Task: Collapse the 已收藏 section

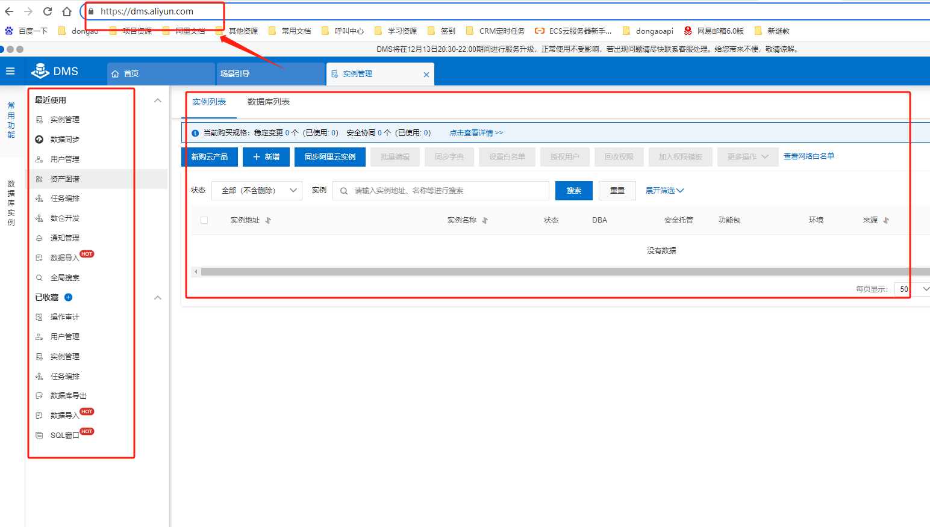Action: (158, 298)
